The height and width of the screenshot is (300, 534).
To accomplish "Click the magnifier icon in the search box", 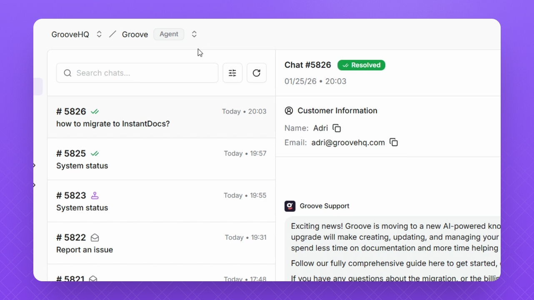I will (x=67, y=73).
